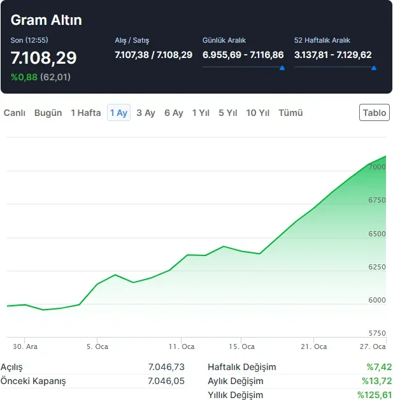This screenshot has width=393, height=400.
Task: Click the 7.108,29 last price value
Action: [44, 58]
